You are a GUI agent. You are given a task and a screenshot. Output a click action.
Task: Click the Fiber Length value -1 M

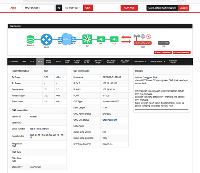coord(104,107)
